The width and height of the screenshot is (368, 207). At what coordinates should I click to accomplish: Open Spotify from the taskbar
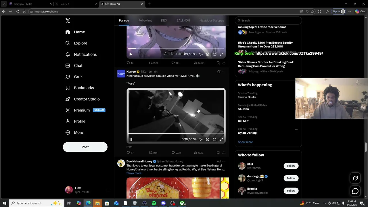(154, 203)
